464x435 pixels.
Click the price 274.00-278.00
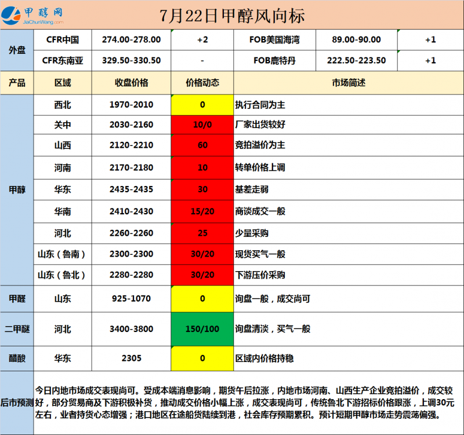[132, 39]
